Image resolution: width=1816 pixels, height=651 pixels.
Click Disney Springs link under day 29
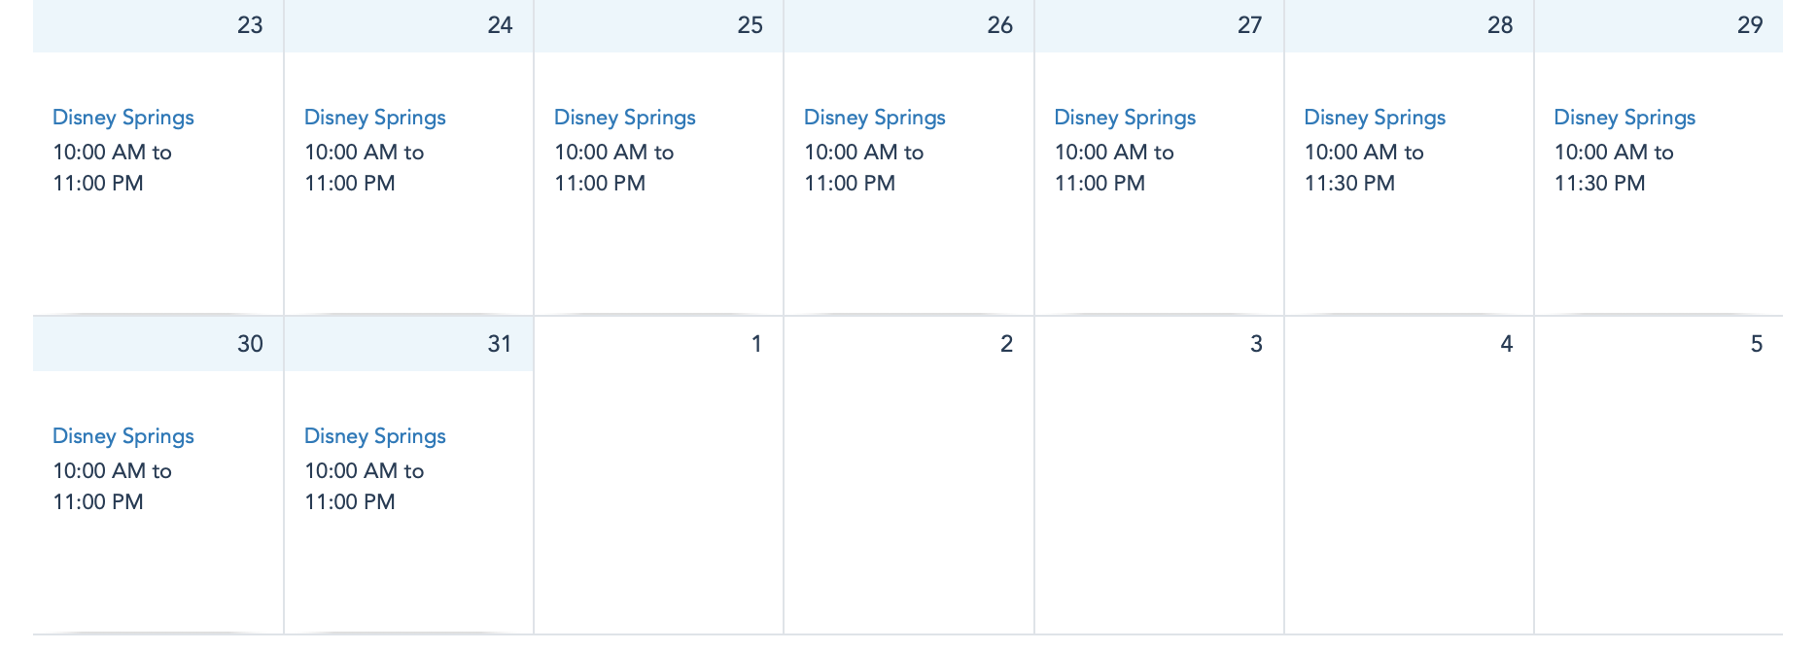tap(1624, 118)
